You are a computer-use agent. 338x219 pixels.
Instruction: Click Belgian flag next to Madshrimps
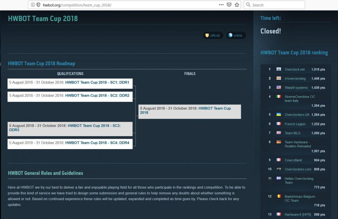click(x=279, y=196)
